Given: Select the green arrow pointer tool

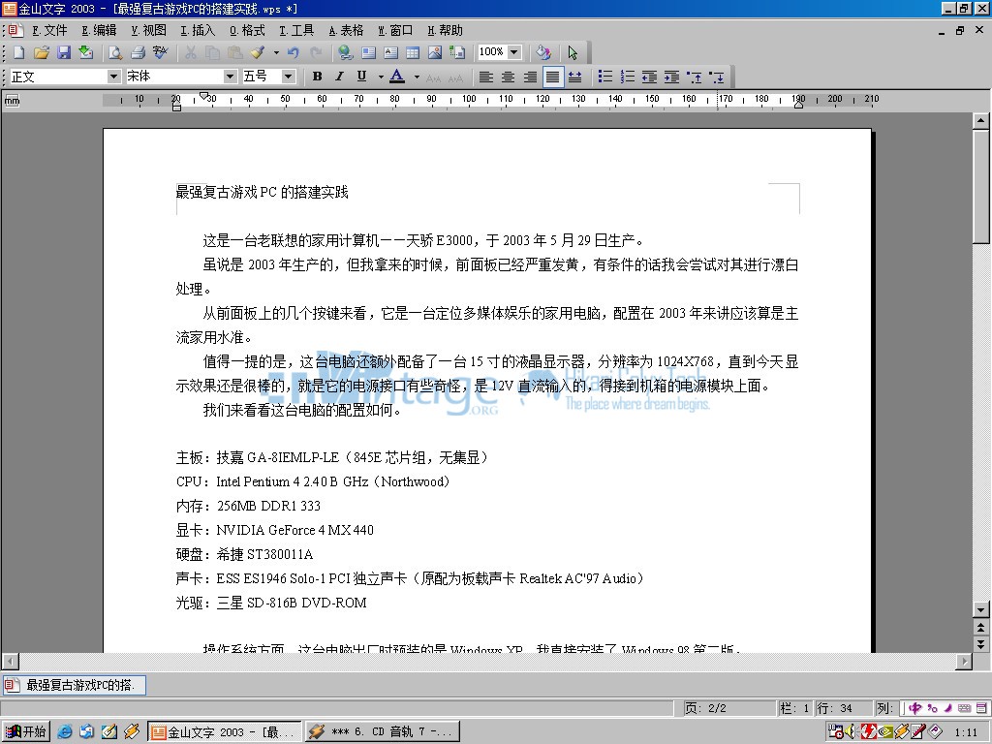Looking at the screenshot, I should [573, 52].
